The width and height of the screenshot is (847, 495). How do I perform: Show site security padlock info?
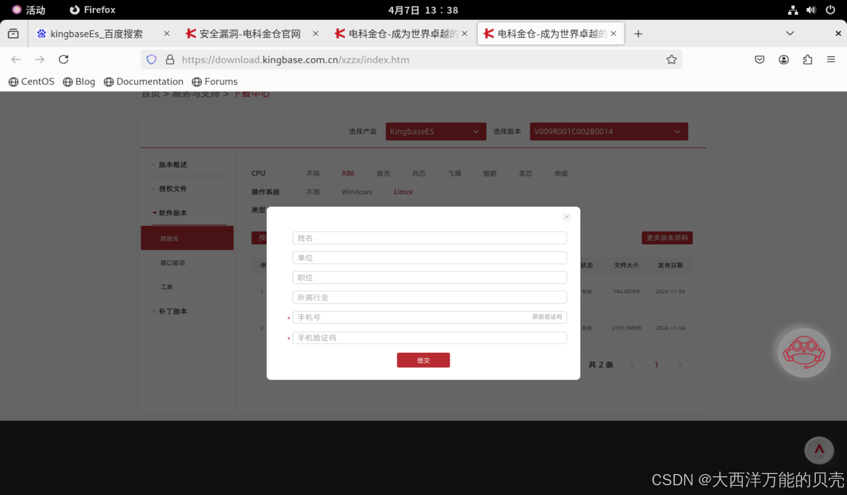170,60
